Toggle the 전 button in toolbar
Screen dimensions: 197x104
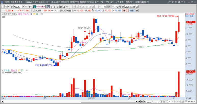[x=11, y=7]
